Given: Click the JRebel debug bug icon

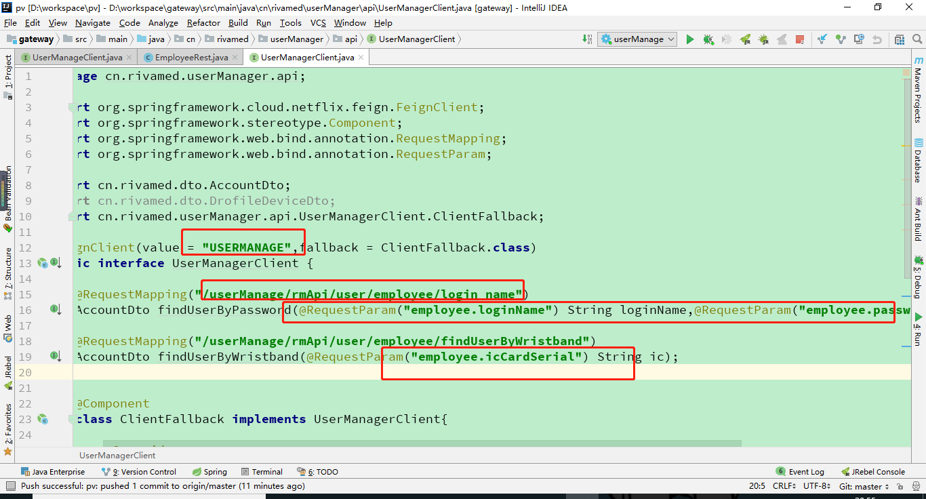Looking at the screenshot, I should pos(763,39).
